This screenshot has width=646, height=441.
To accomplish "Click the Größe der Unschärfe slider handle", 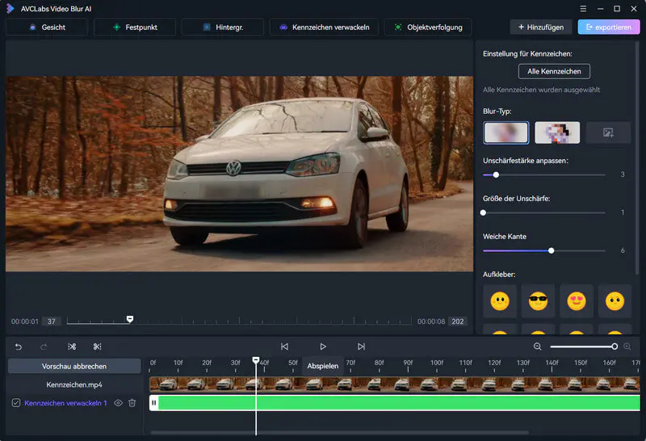I will pyautogui.click(x=483, y=212).
